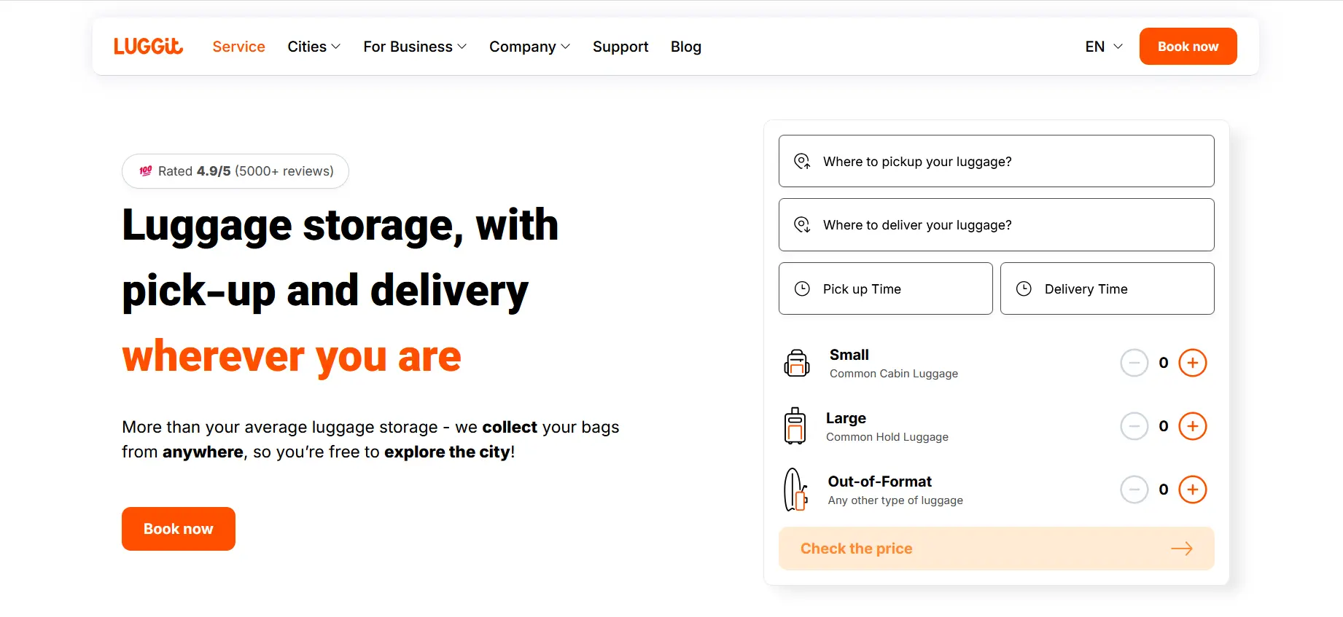Click the 'Out-of-Format' luggage label
The image size is (1343, 617).
pos(880,482)
